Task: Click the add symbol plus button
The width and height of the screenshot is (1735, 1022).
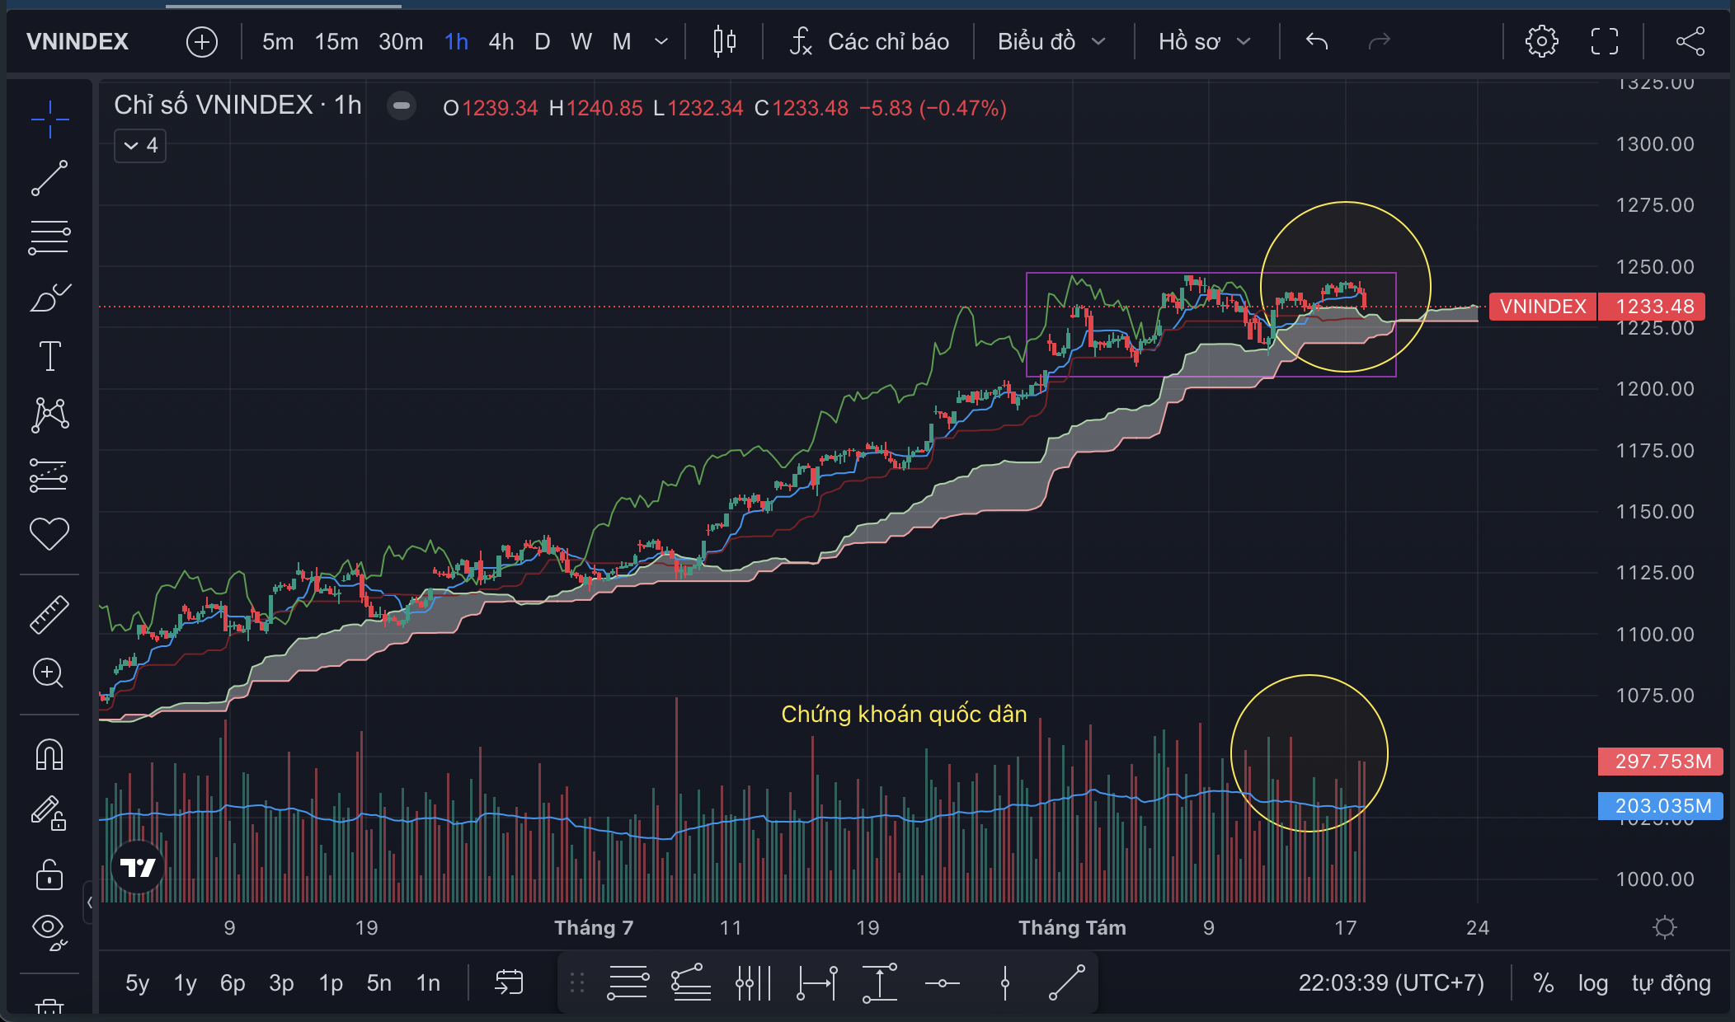Action: (x=202, y=41)
